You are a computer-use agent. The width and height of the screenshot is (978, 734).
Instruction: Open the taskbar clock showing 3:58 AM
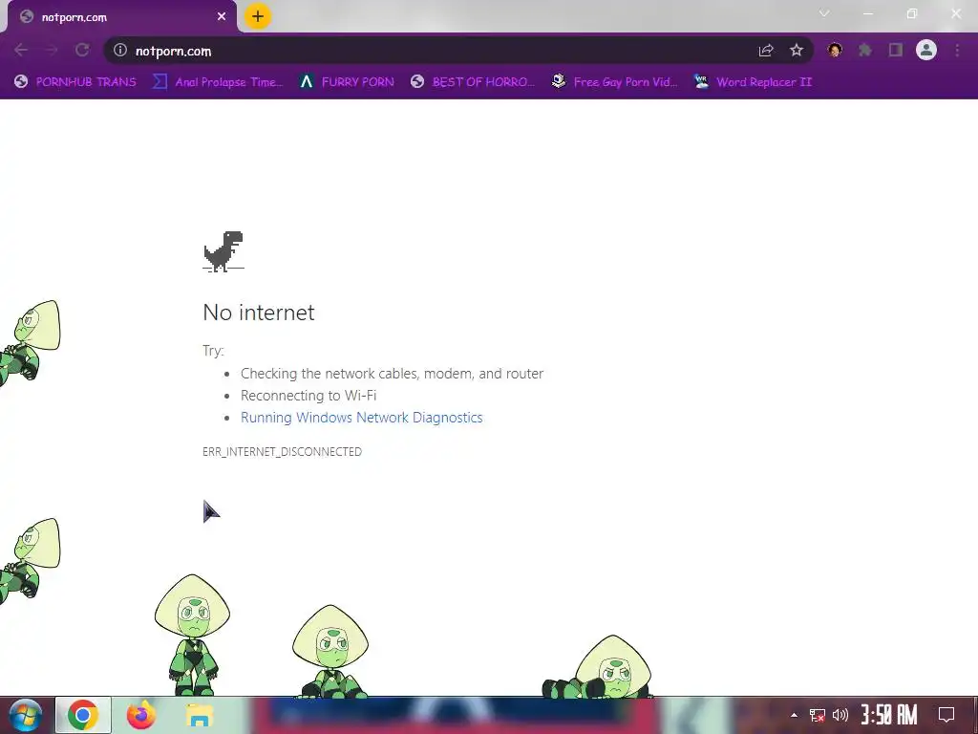coord(889,715)
